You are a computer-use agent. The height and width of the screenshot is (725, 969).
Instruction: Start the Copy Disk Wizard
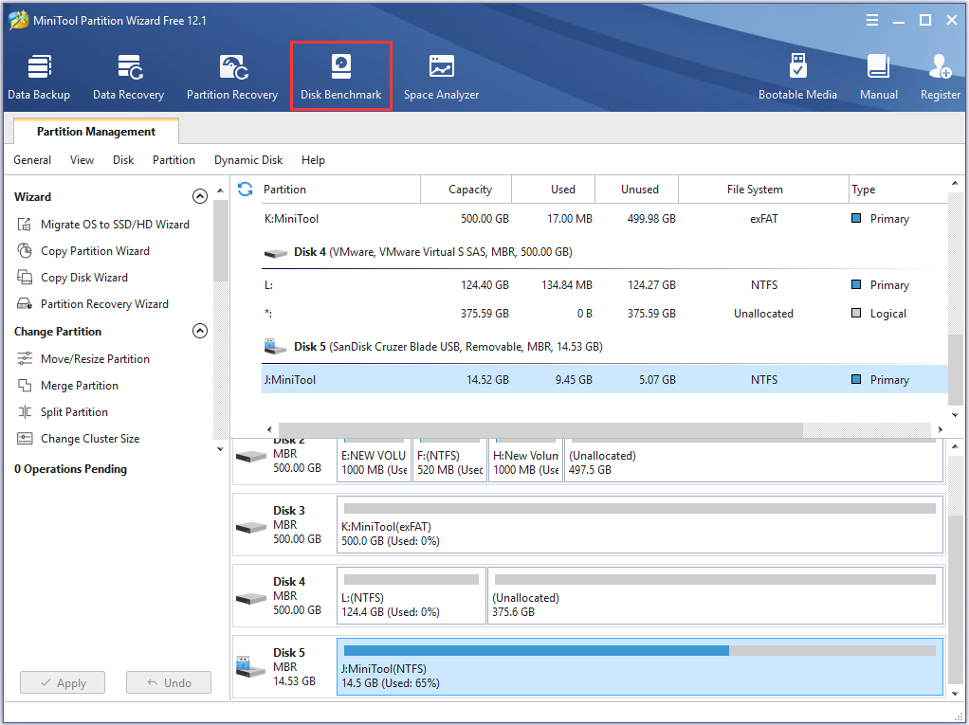tap(84, 278)
